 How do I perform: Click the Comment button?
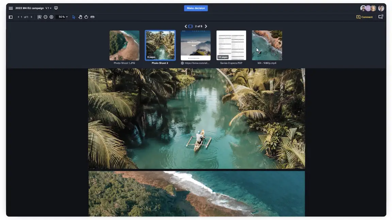tap(364, 17)
